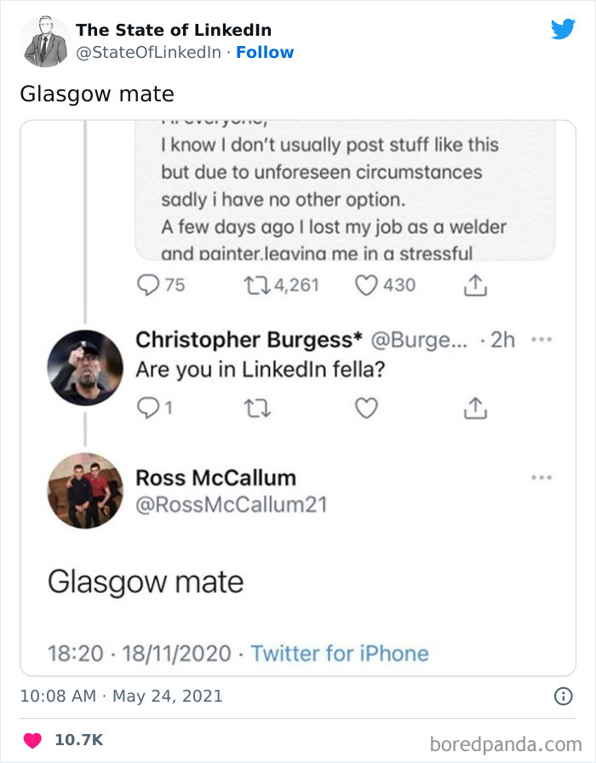This screenshot has height=763, width=596.
Task: Open the ellipsis menu beside Ross McCallum
Action: tap(542, 477)
